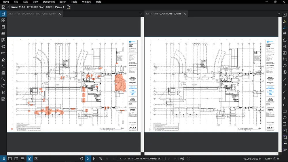Choose the Select Text tool
Screen dimensions: 288x162
(94, 159)
